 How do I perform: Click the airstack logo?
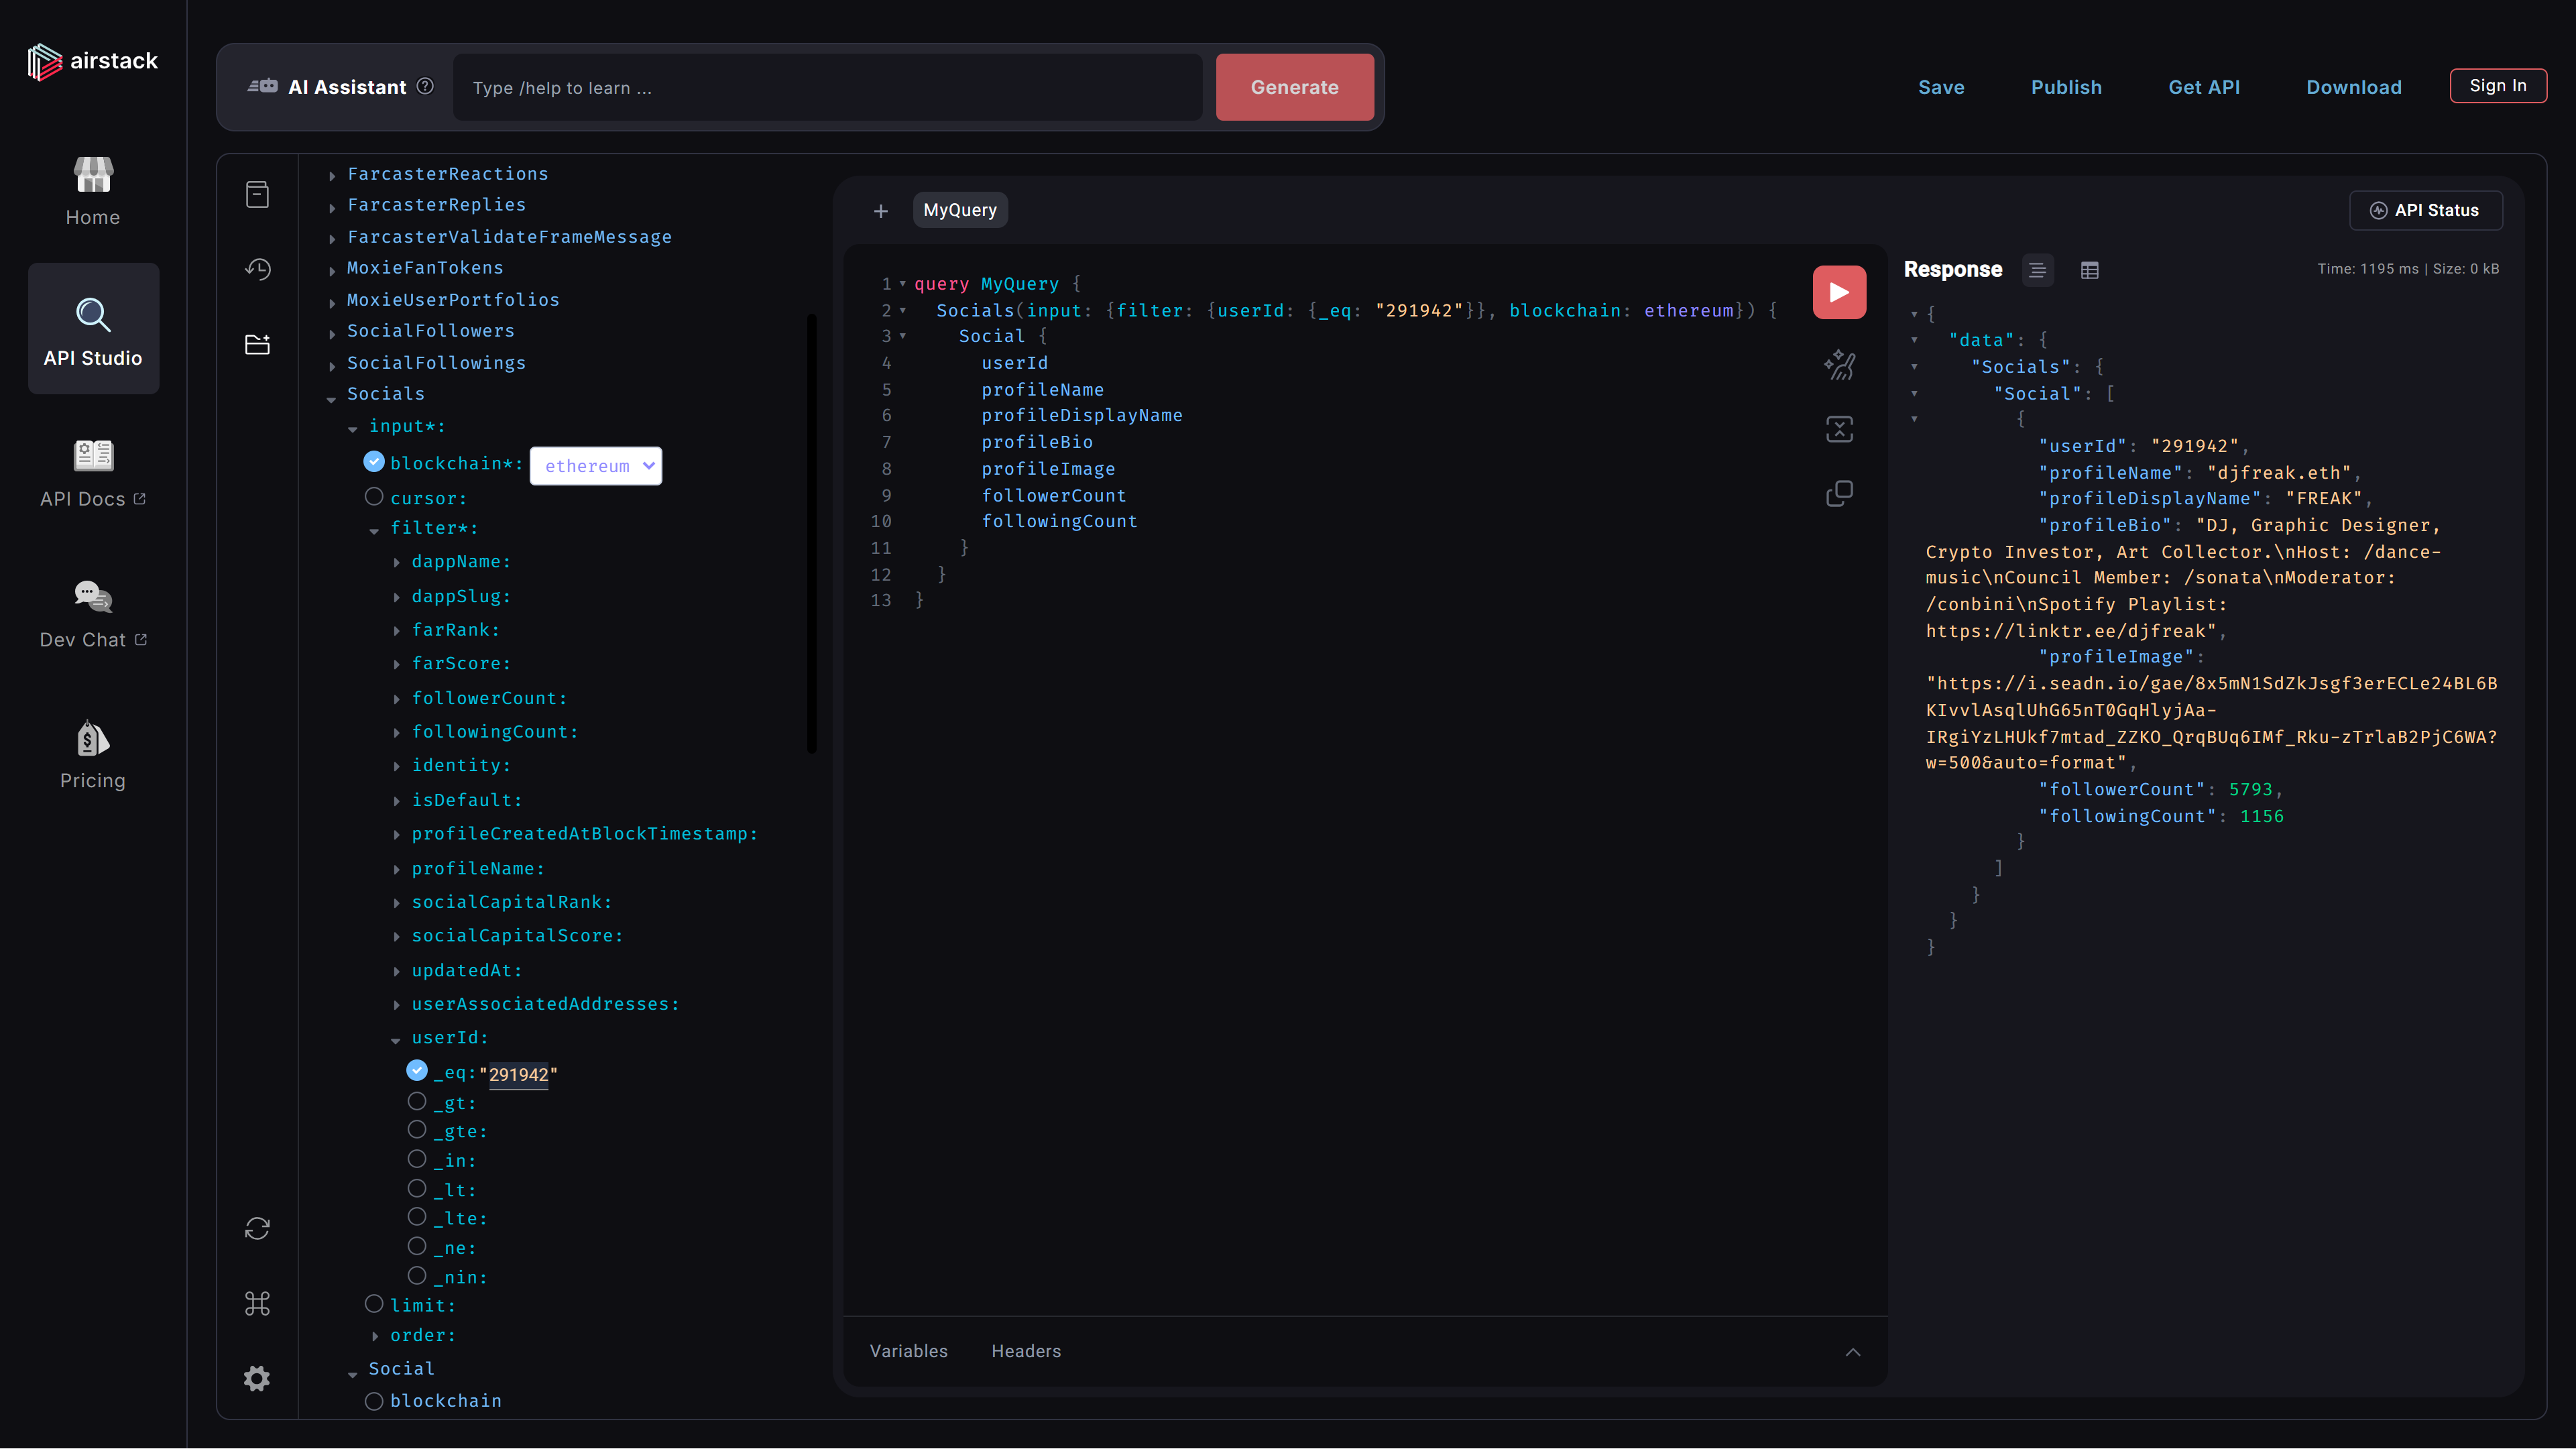point(92,62)
